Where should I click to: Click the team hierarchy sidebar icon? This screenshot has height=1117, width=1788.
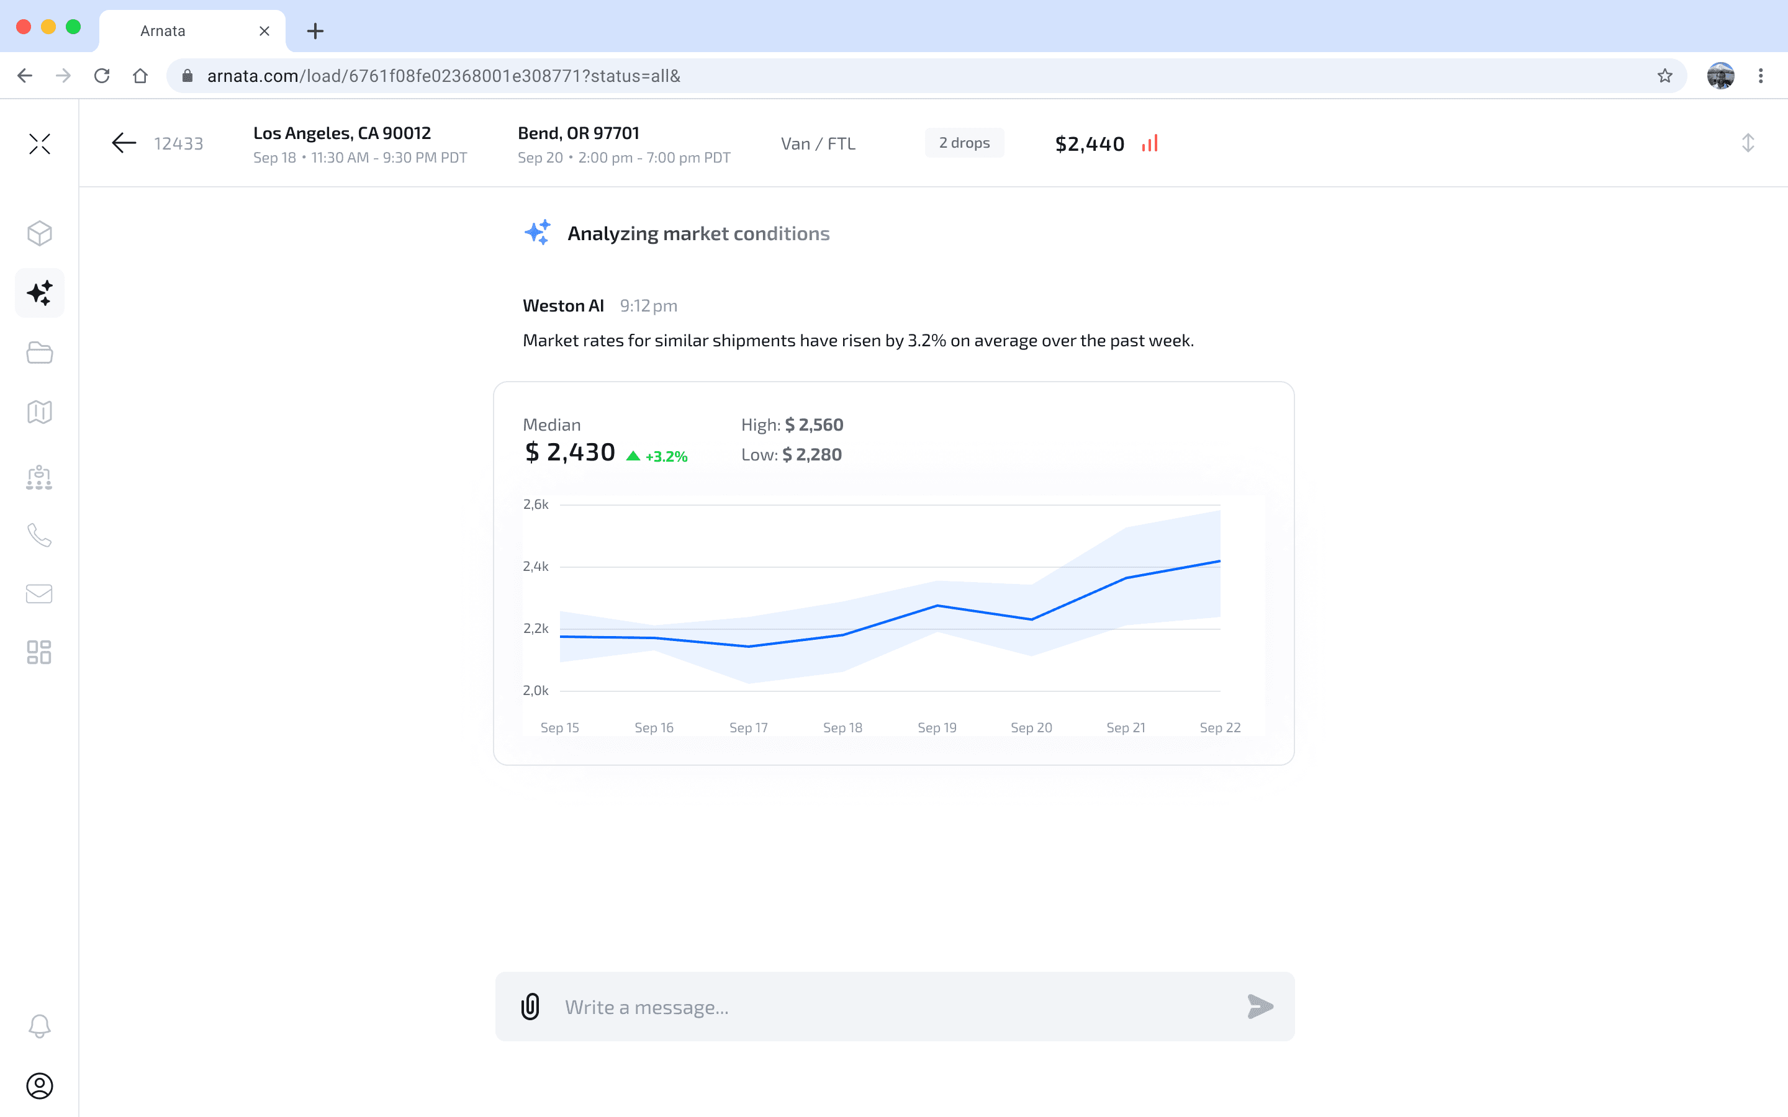point(39,477)
